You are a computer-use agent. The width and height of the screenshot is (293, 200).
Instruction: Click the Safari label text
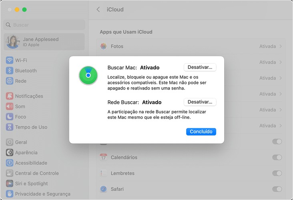click(117, 189)
